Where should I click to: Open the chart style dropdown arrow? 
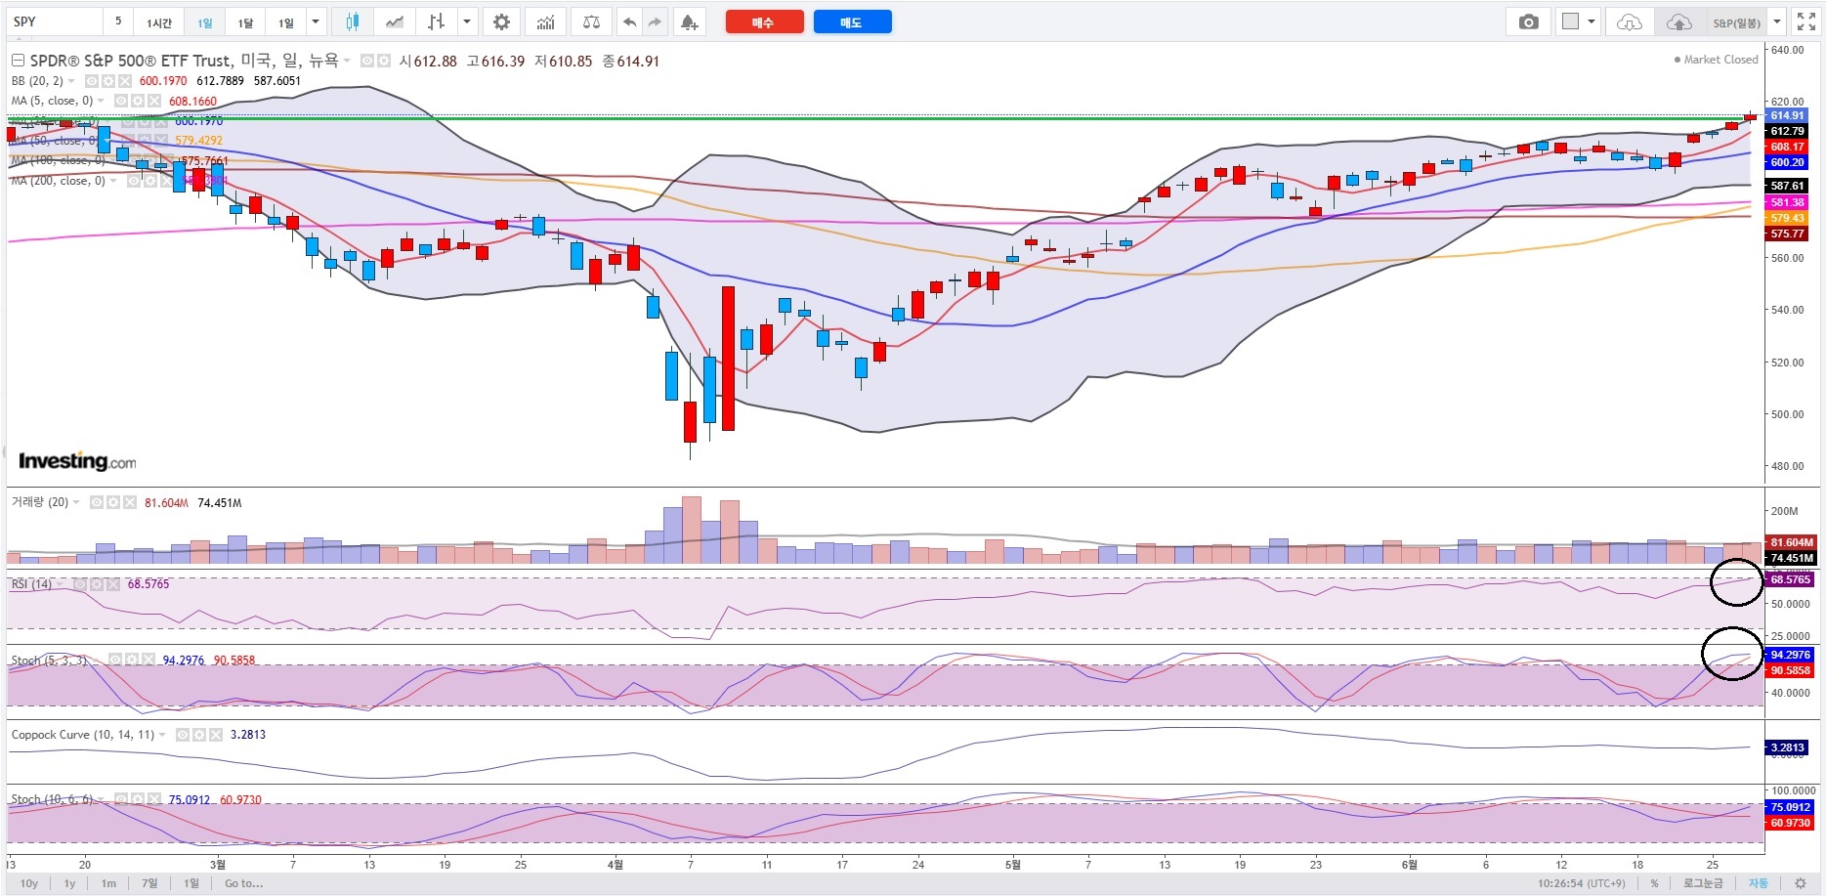point(467,21)
